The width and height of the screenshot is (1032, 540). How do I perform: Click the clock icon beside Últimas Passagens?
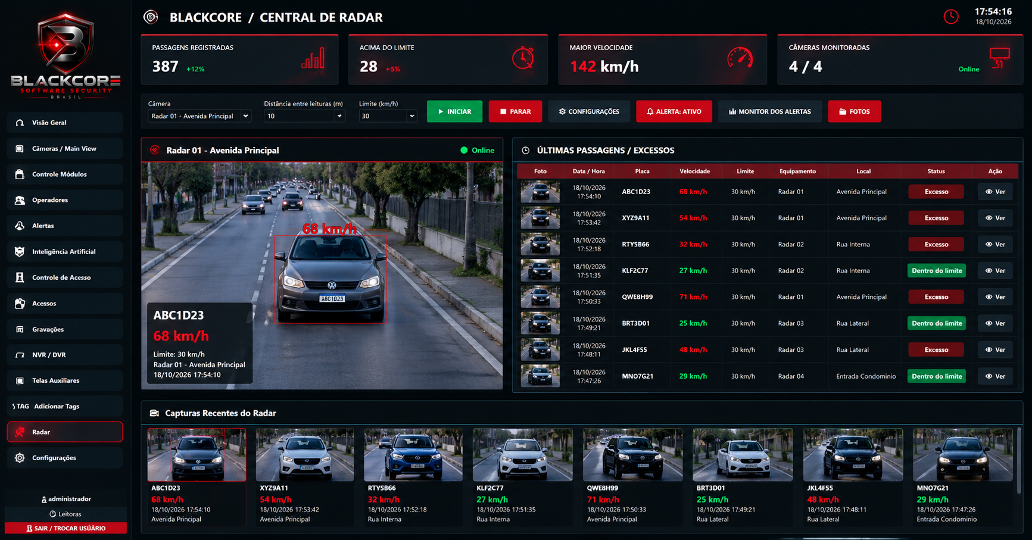525,151
